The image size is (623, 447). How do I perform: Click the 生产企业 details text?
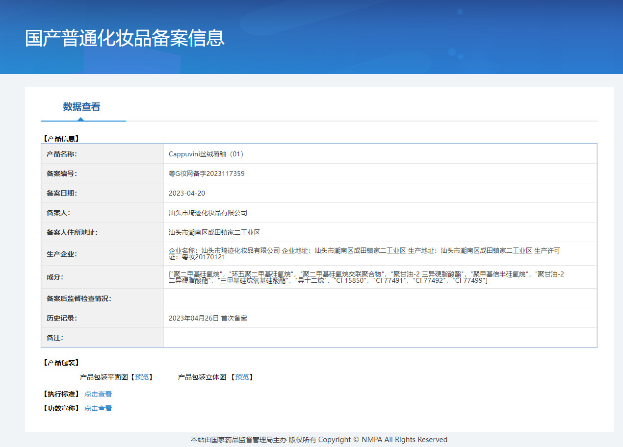coord(364,253)
